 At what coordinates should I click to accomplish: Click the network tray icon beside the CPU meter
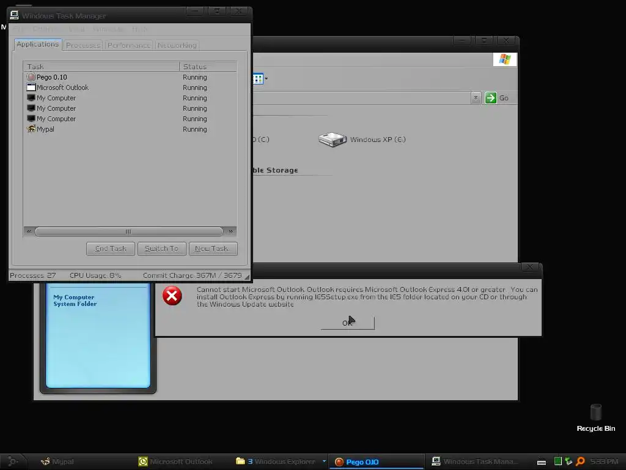[x=569, y=461]
